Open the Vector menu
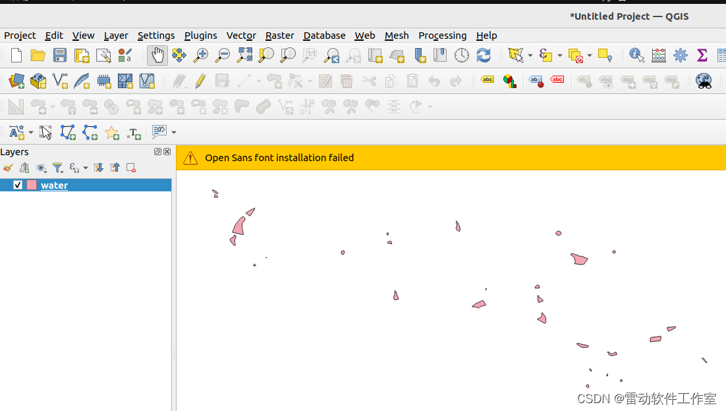Screen dimensions: 726x411 pyautogui.click(x=241, y=36)
